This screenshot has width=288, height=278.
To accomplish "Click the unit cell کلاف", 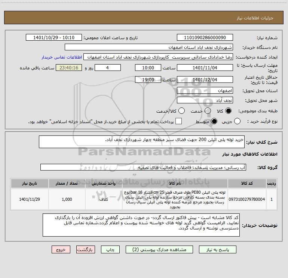I will (x=104, y=199).
